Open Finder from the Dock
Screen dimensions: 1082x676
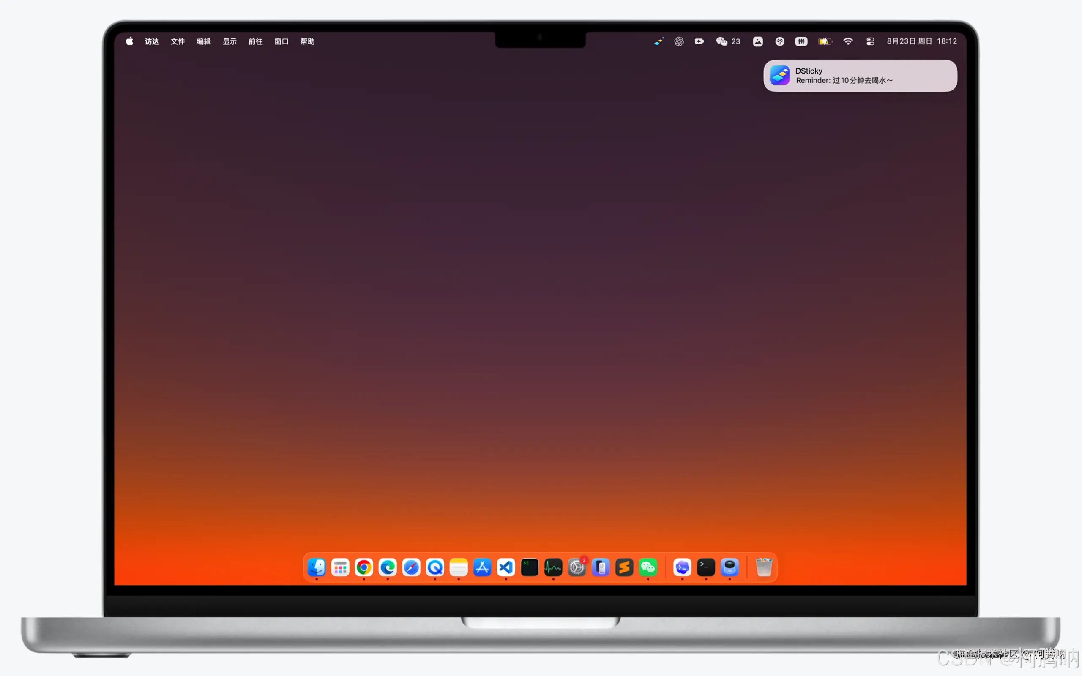[x=317, y=567]
